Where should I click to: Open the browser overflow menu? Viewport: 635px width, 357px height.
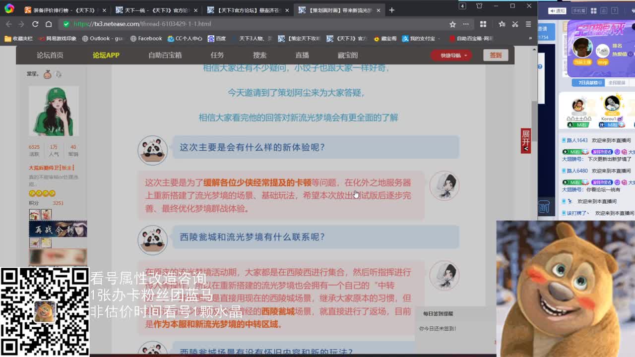coord(465,24)
